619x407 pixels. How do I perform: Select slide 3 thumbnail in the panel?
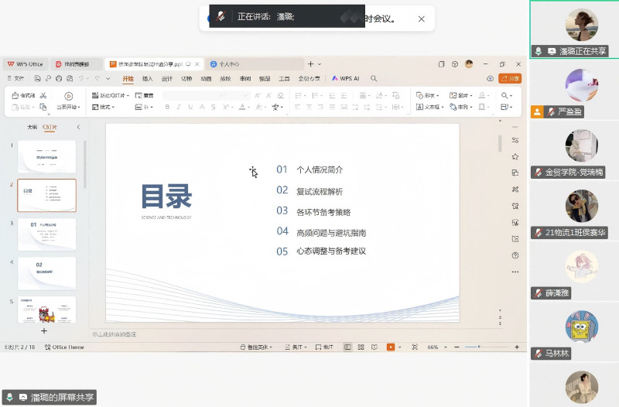pyautogui.click(x=46, y=234)
